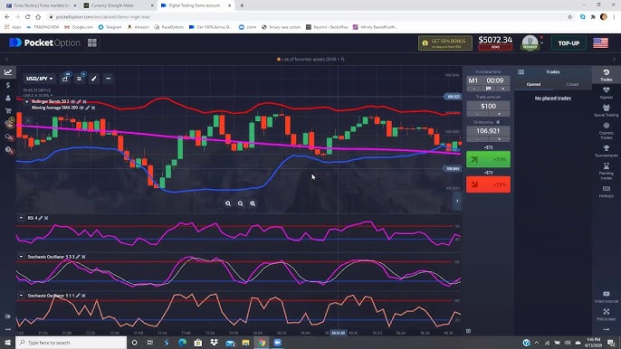This screenshot has width=621, height=349.
Task: Open the Tournaments panel
Action: [x=606, y=151]
